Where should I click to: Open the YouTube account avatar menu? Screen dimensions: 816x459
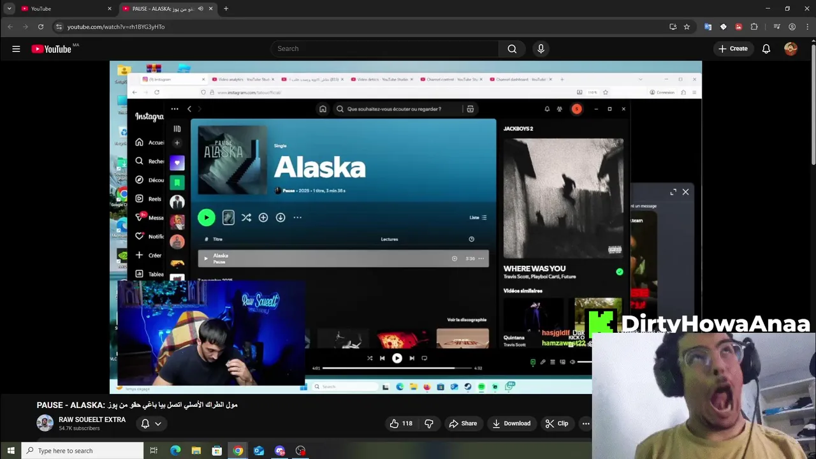pyautogui.click(x=790, y=48)
